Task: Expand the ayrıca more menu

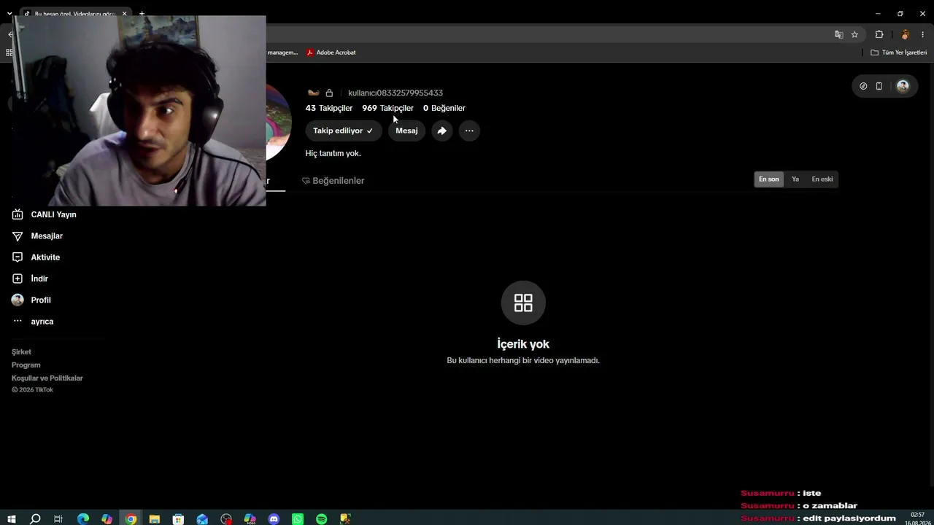Action: pos(33,322)
